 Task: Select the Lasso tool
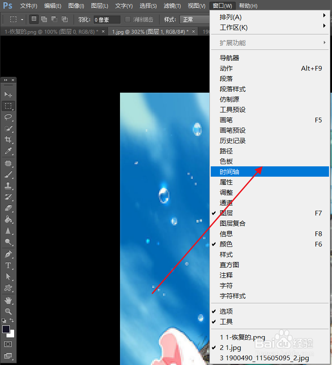[x=8, y=117]
